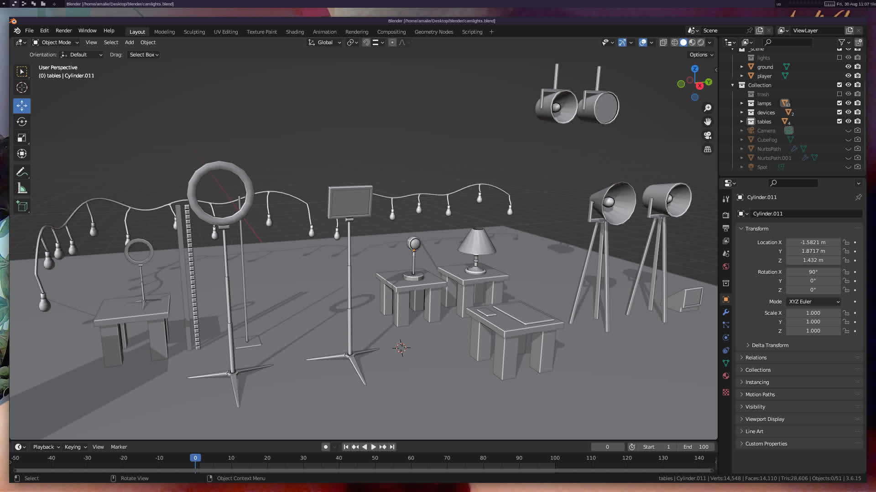Uncheck the tables collection checkbox
Screen dimensions: 876x492
point(839,121)
